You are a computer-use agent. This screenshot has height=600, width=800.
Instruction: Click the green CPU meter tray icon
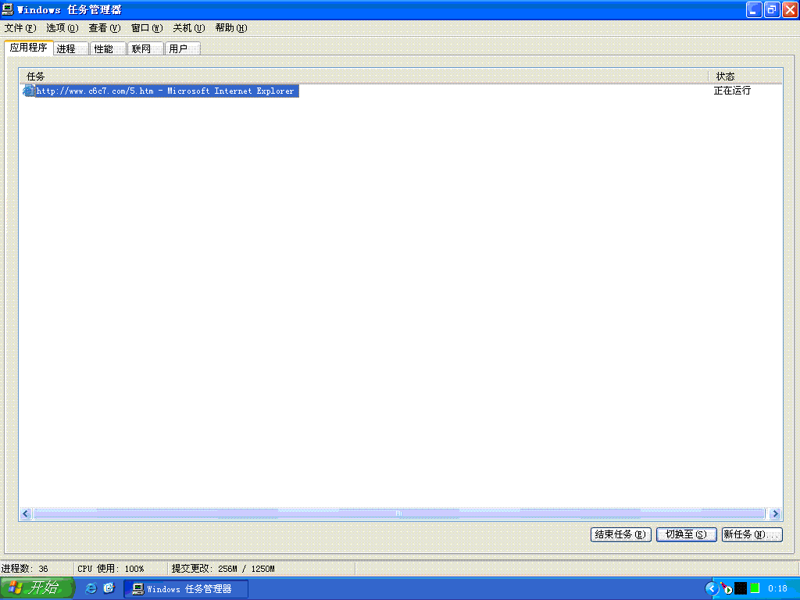click(x=755, y=588)
